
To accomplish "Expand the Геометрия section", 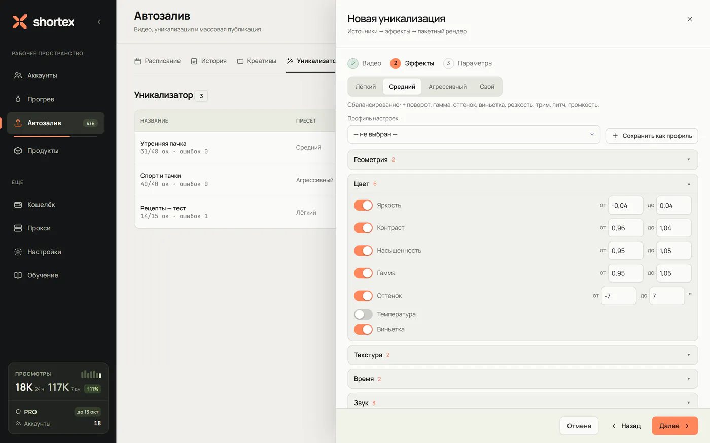I will 523,159.
